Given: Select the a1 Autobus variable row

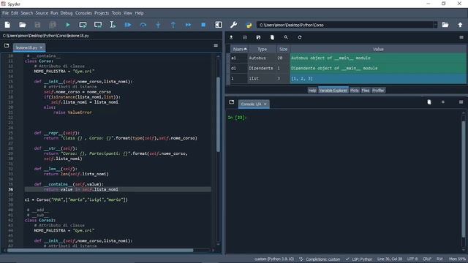Looking at the screenshot, I should [x=348, y=58].
